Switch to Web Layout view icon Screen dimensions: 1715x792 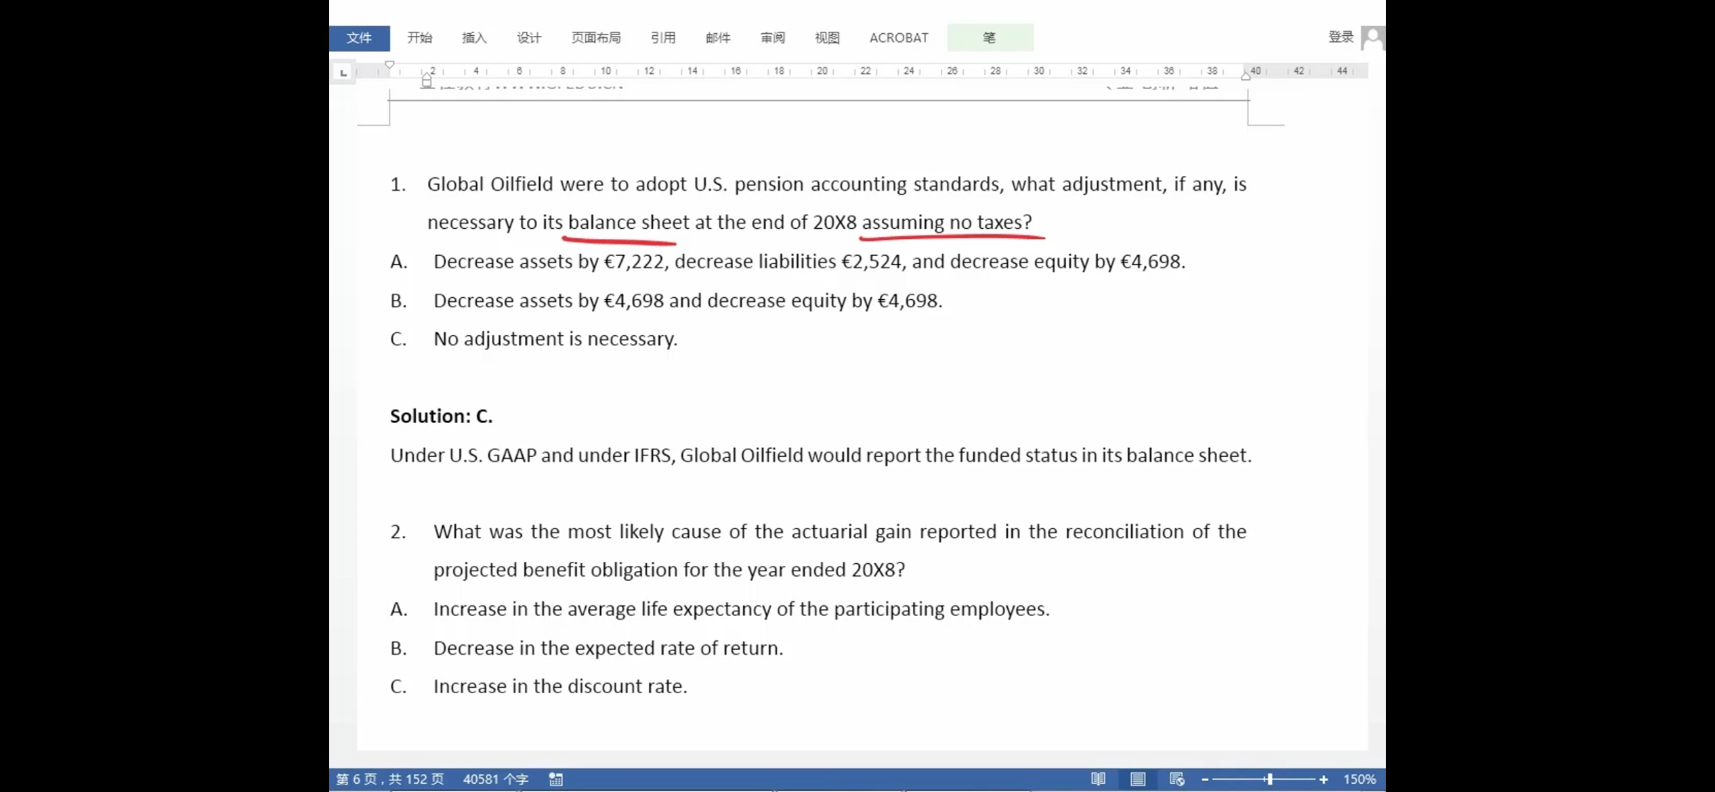pos(1177,779)
